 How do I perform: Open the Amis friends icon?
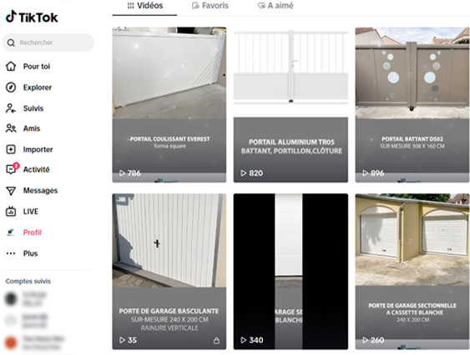11,128
